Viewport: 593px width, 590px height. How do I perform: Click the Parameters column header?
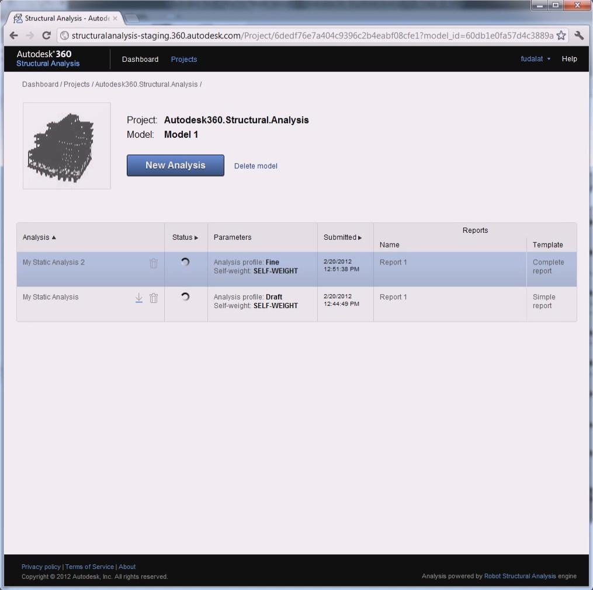pos(232,237)
